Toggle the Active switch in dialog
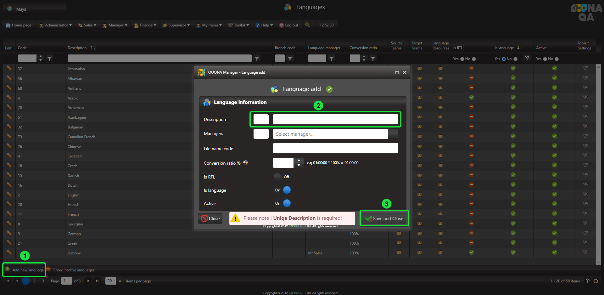The image size is (604, 295). point(287,203)
